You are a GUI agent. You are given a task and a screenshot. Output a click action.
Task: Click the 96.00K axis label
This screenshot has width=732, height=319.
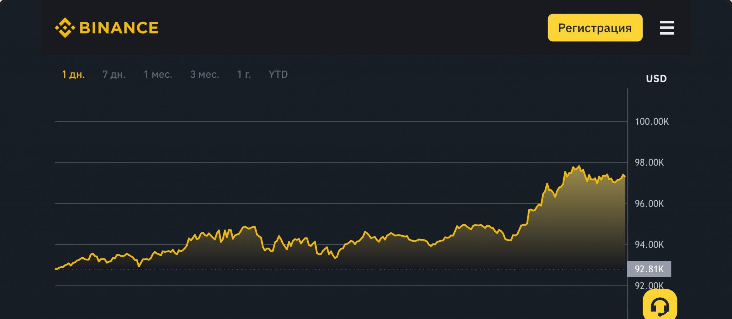pos(649,204)
